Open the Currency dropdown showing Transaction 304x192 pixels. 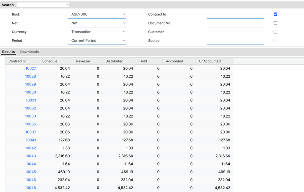97,32
